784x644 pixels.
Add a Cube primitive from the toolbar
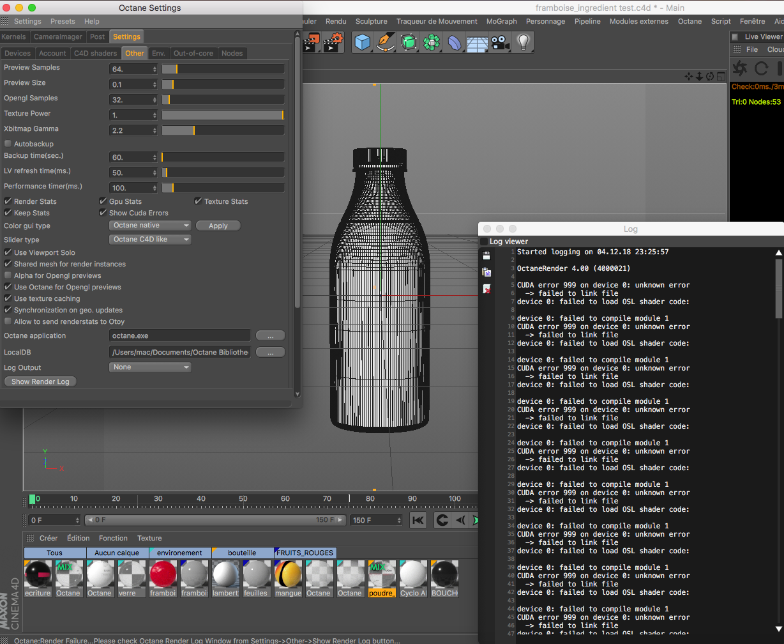[x=363, y=42]
